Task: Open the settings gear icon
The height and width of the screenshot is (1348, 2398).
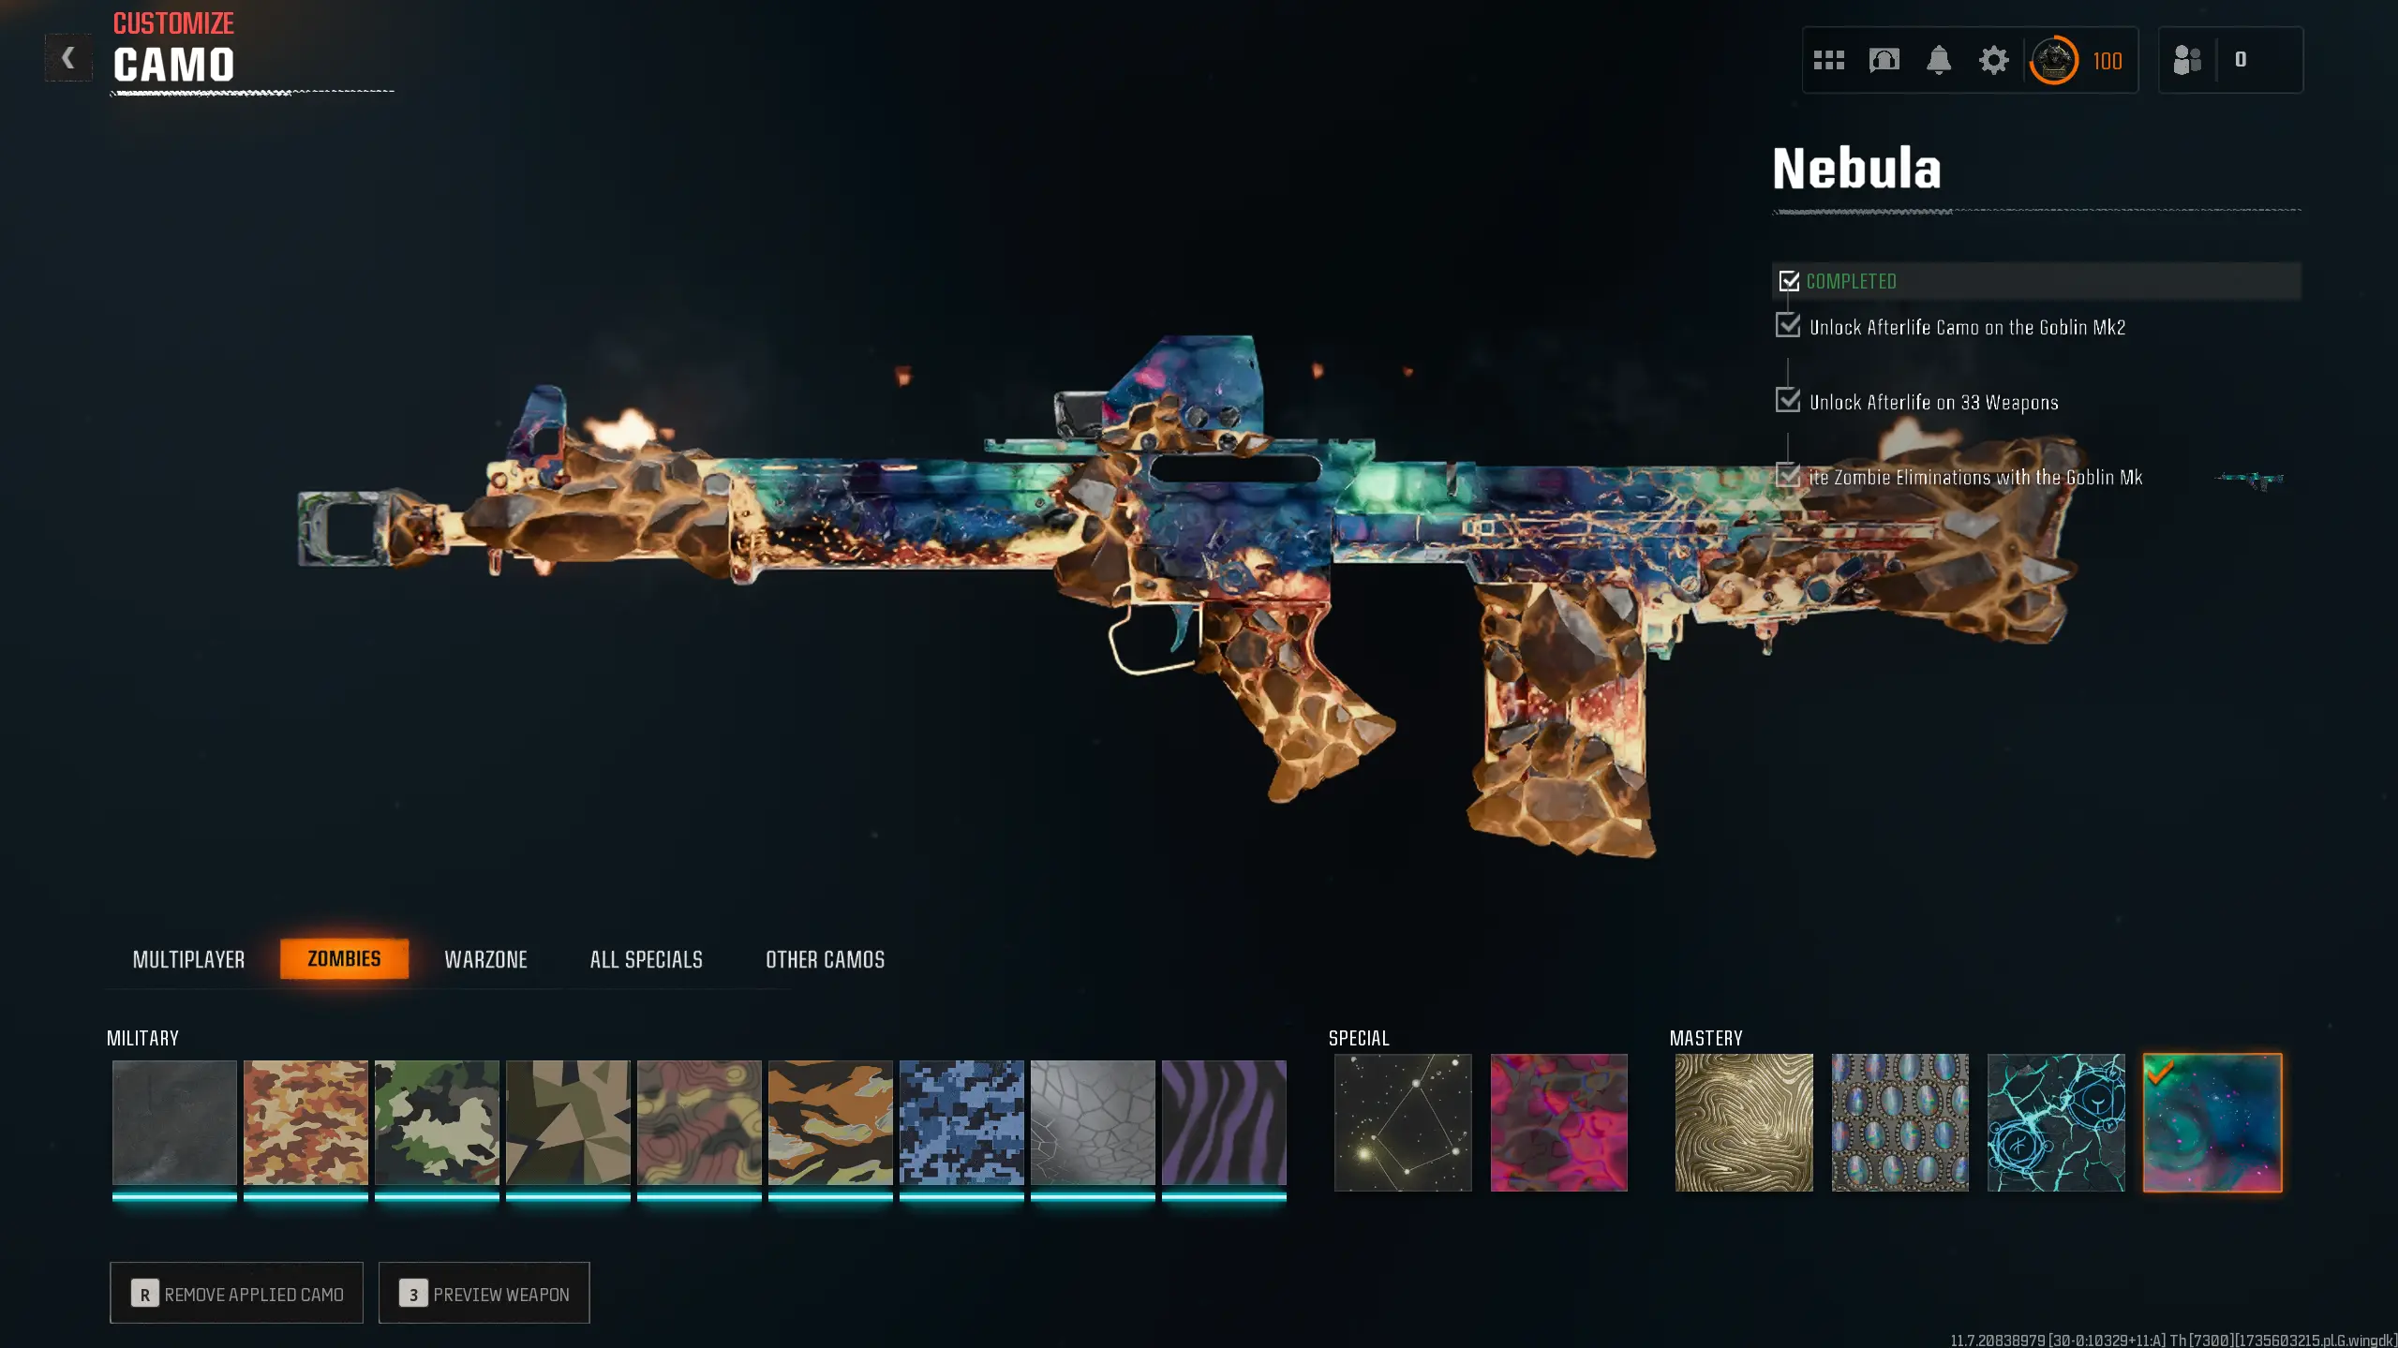Action: [x=1993, y=61]
